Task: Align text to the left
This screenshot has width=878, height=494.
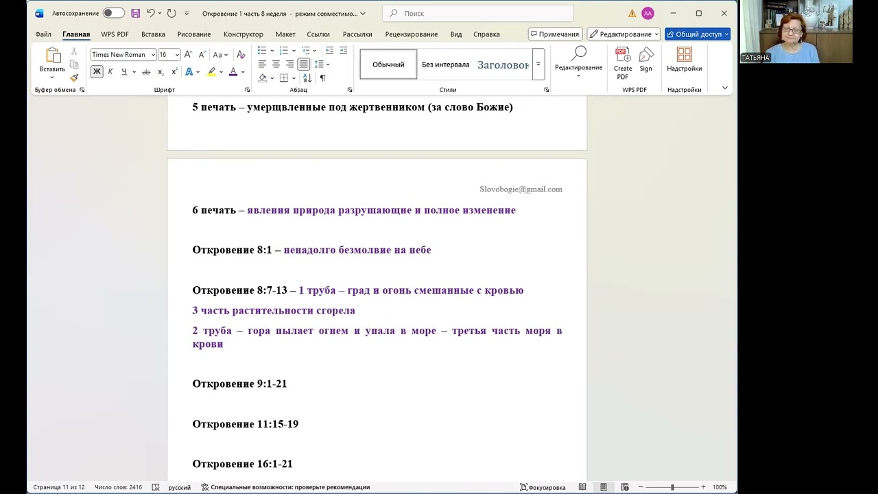Action: point(262,64)
